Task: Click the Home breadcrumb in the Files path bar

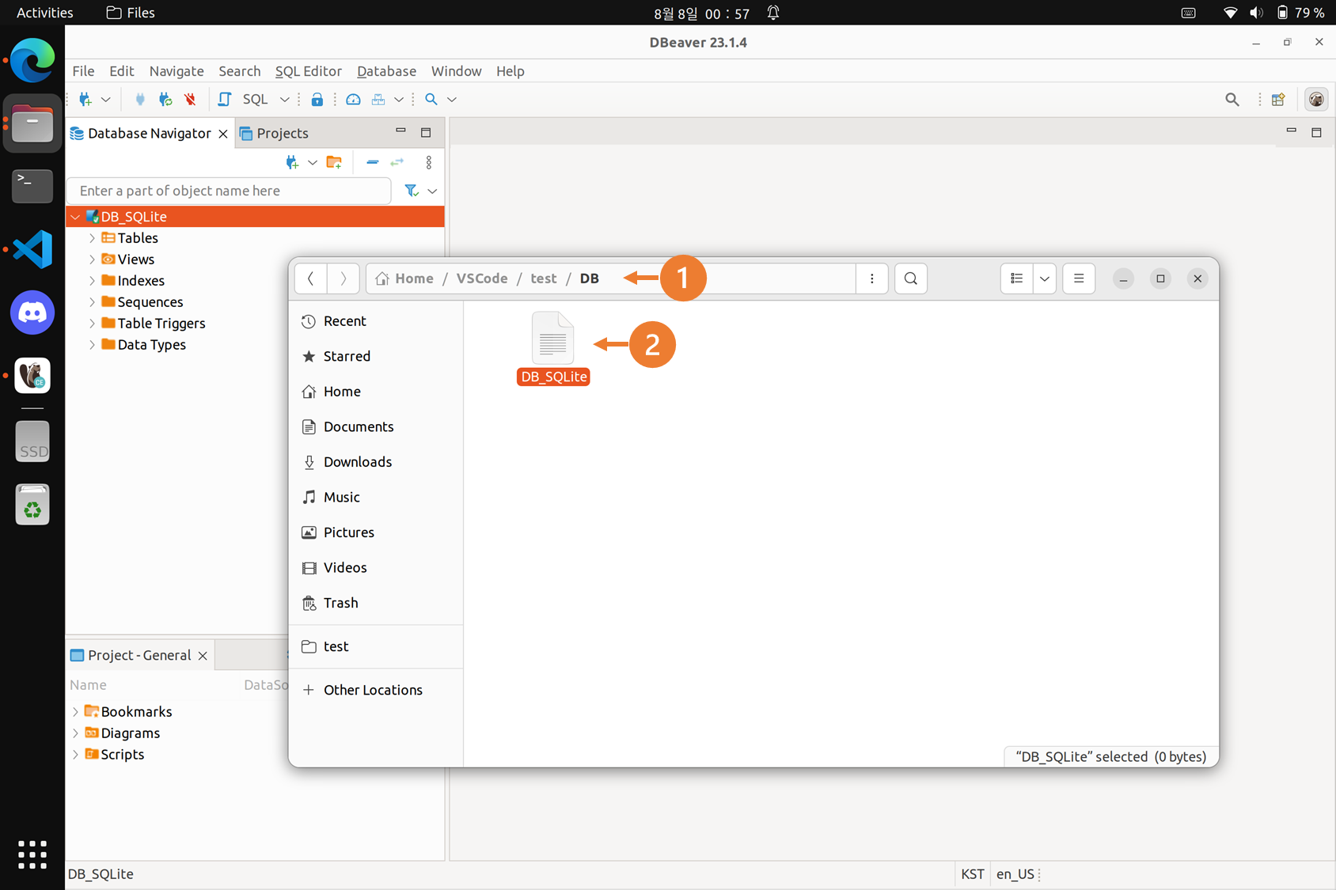Action: (x=404, y=278)
